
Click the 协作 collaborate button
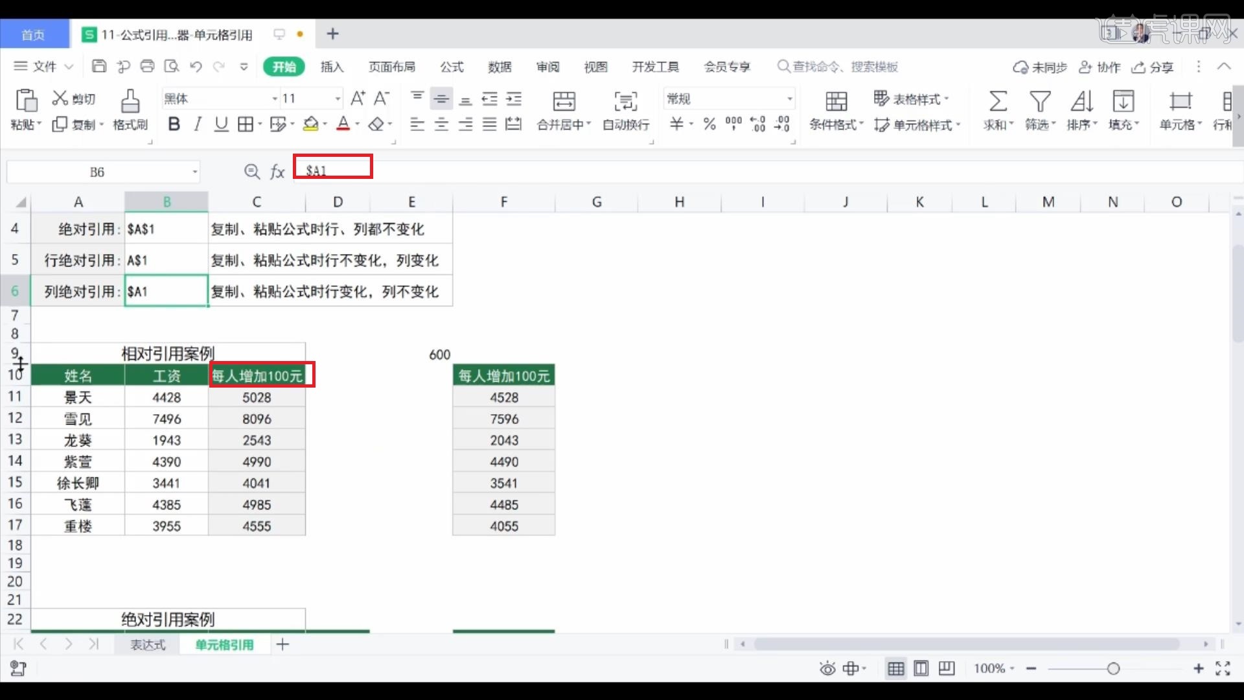click(x=1100, y=67)
